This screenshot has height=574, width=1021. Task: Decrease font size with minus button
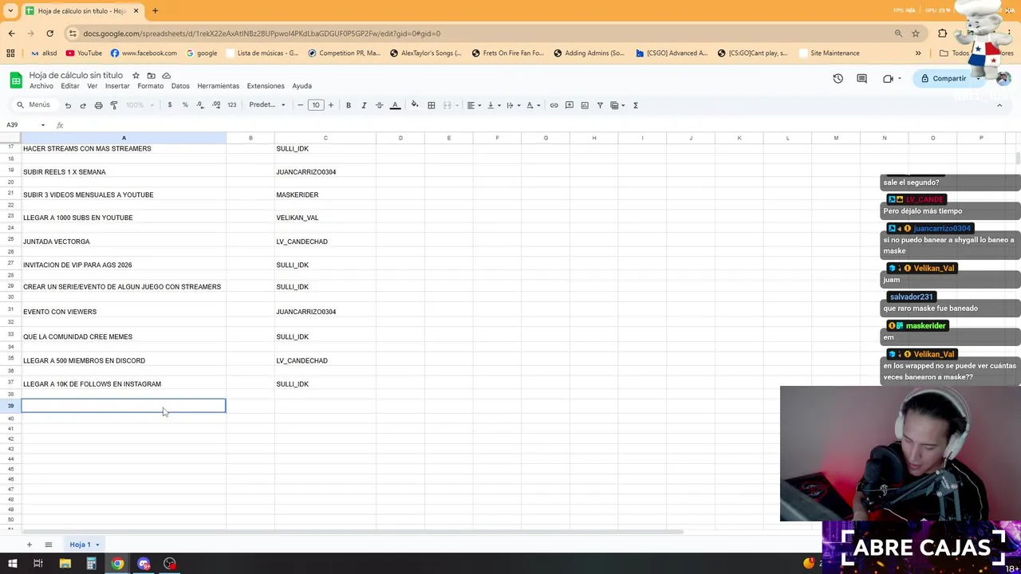300,105
